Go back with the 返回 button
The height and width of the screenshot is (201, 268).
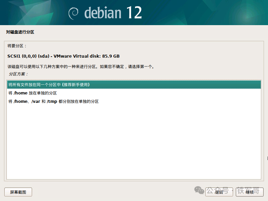pos(219,192)
